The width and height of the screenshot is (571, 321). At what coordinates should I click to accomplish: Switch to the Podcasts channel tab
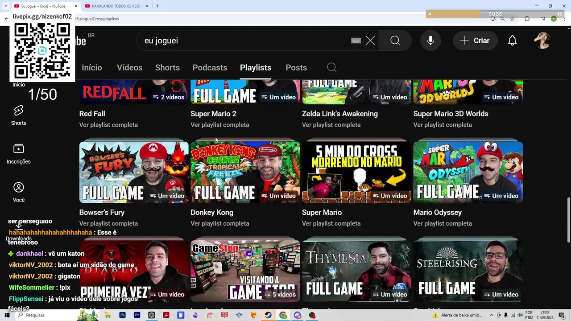tap(210, 67)
